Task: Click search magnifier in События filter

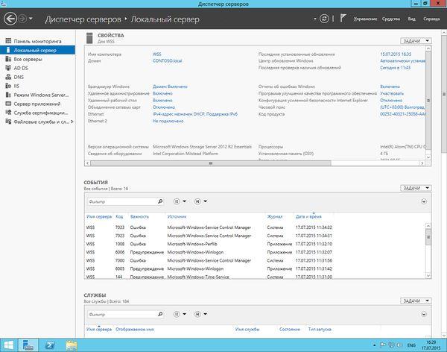Action: 160,201
